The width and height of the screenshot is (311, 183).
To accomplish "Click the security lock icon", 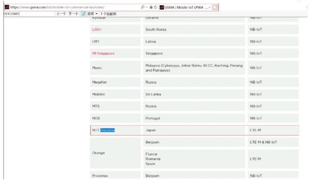I will 151,7.
